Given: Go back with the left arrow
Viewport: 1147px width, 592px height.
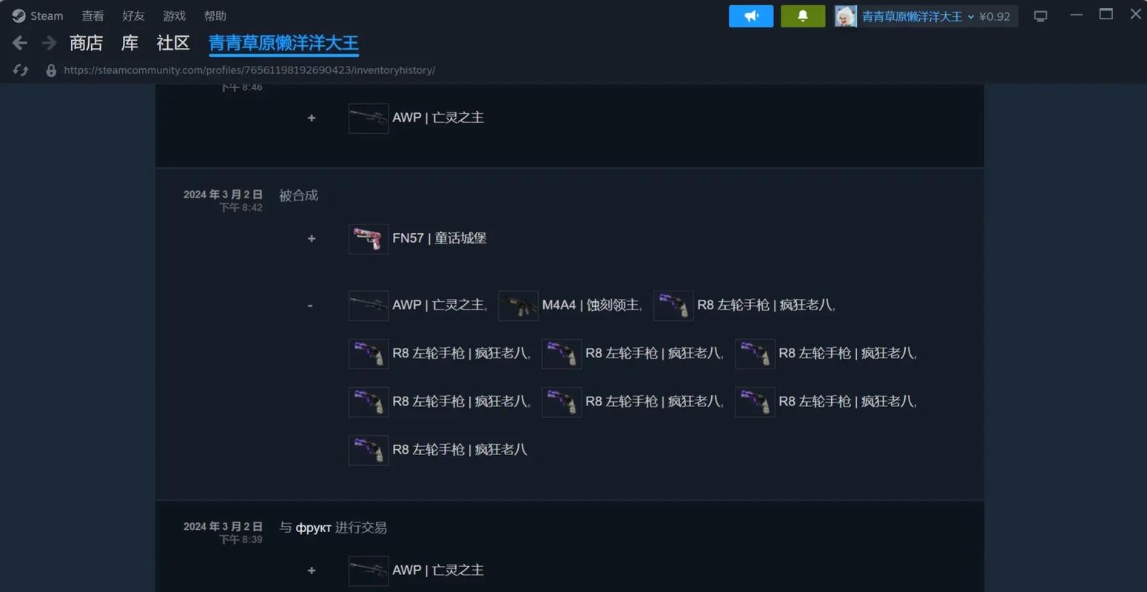Looking at the screenshot, I should click(x=20, y=43).
